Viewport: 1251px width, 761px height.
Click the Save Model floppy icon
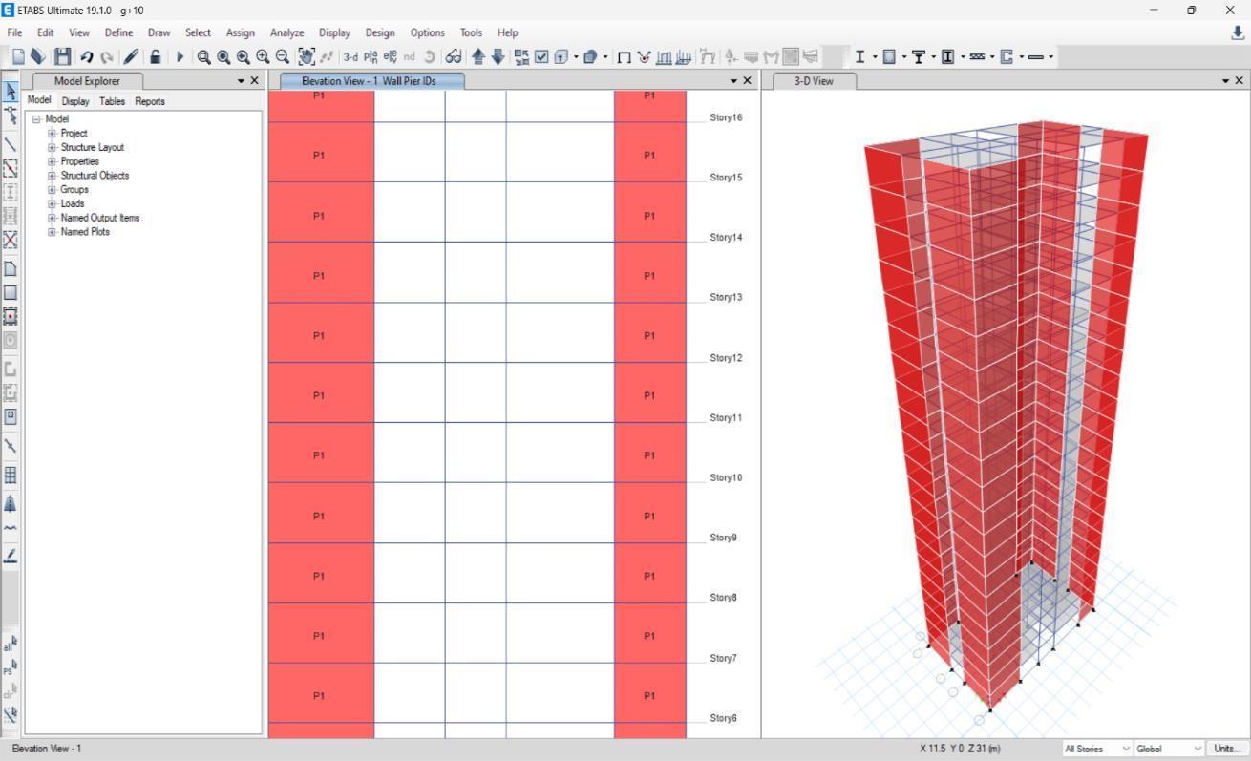point(62,57)
